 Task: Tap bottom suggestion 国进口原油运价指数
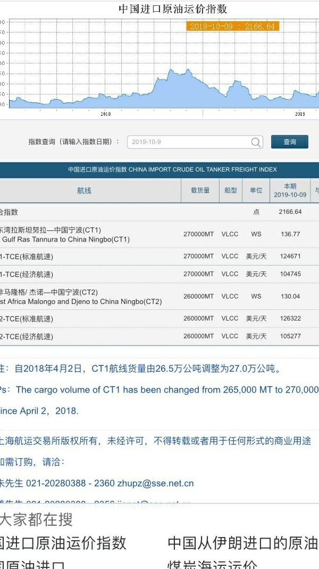[x=63, y=543]
